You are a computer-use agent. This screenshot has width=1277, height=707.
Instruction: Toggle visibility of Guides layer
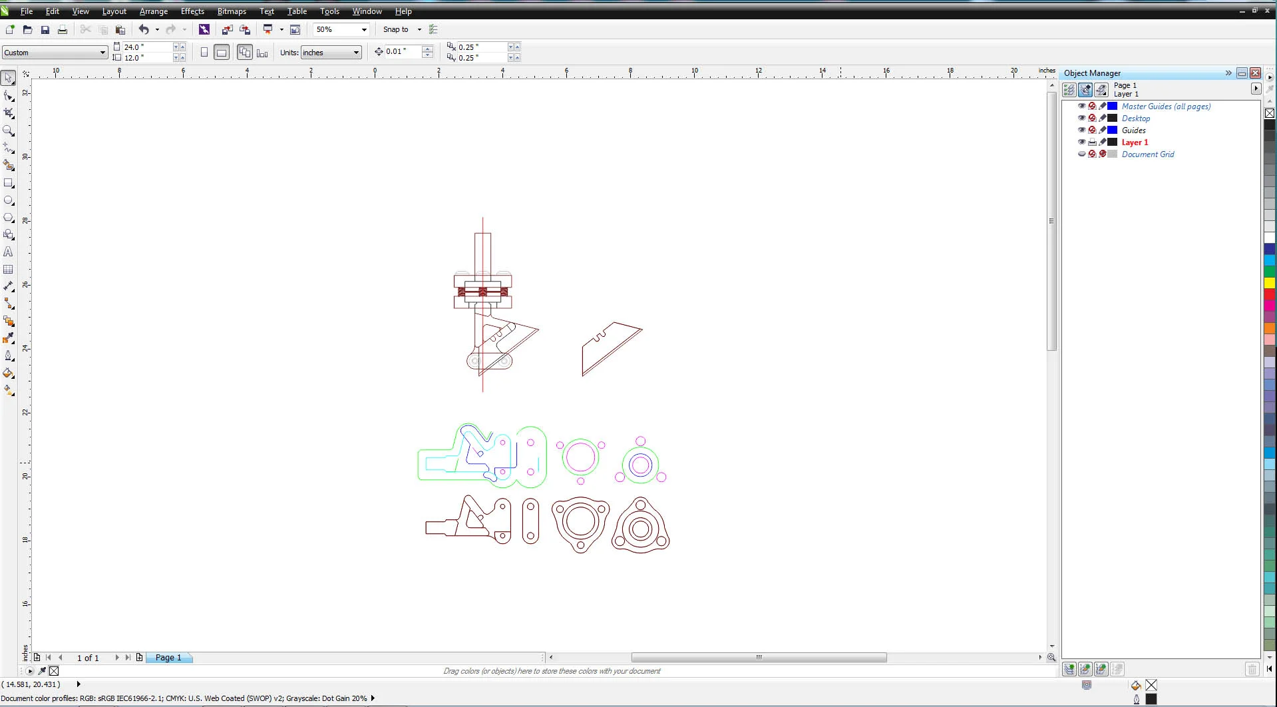click(1081, 130)
